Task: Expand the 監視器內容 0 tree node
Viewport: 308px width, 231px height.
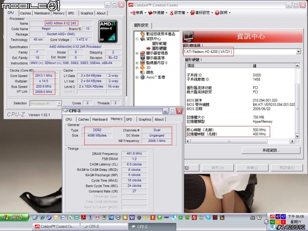Action: pos(137,63)
